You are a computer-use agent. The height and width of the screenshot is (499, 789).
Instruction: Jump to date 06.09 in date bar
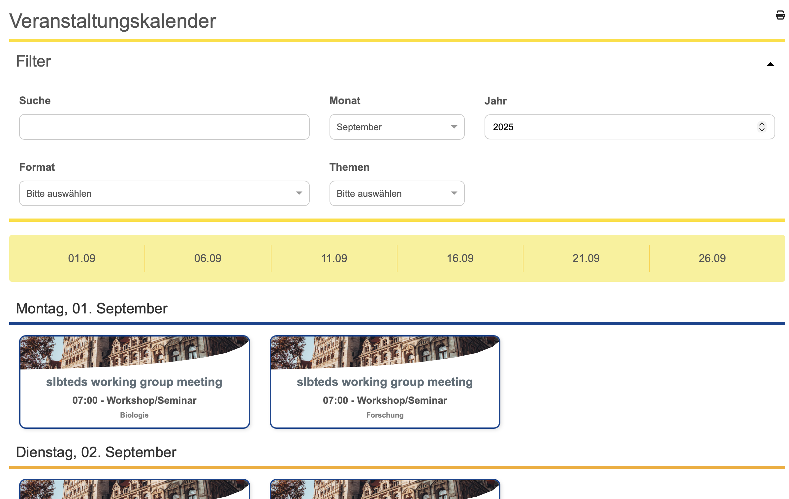(x=208, y=258)
